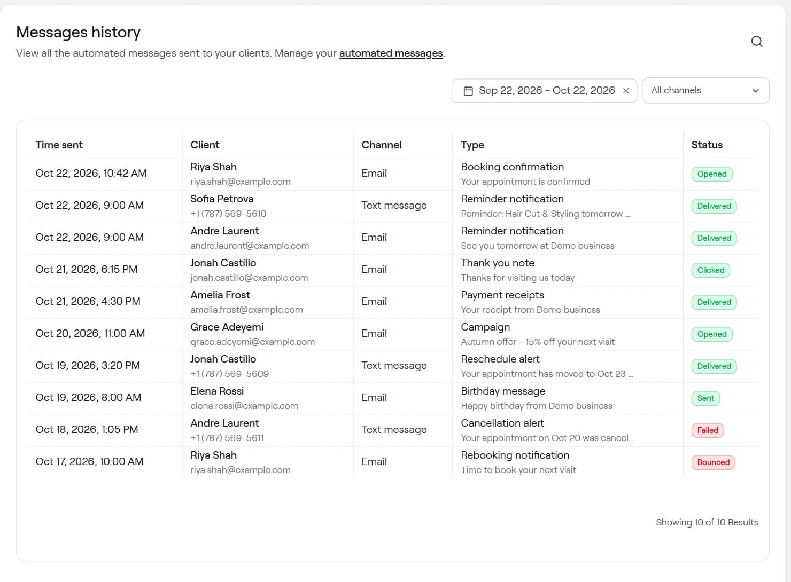Open the Cancellation alert message
The height and width of the screenshot is (582, 791).
tap(502, 423)
